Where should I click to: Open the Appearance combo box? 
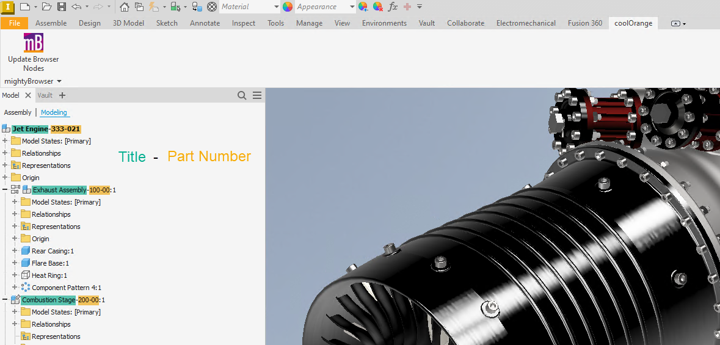(x=325, y=7)
